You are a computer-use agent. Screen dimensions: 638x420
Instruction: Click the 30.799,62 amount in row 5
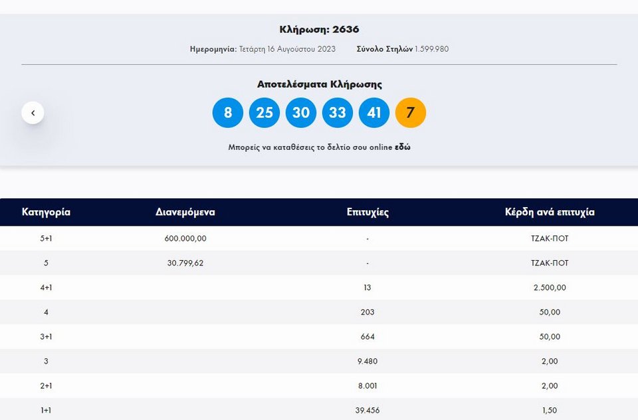pos(185,263)
